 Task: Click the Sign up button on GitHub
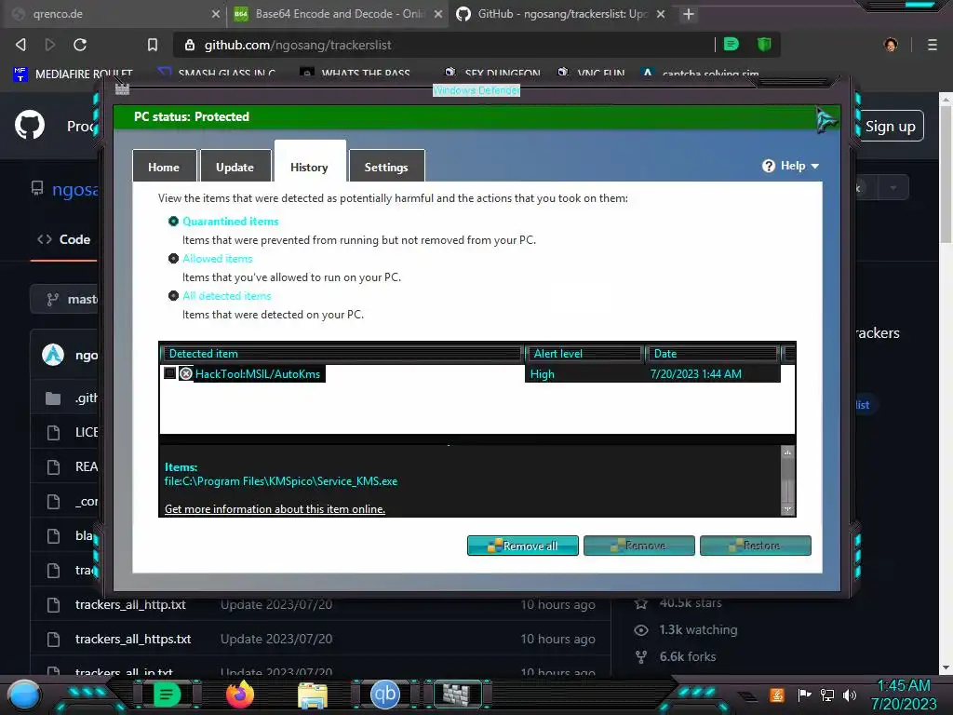890,126
